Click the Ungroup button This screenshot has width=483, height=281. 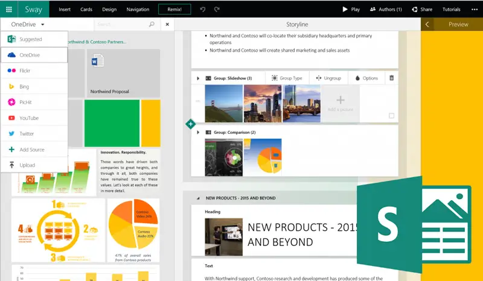click(x=328, y=78)
